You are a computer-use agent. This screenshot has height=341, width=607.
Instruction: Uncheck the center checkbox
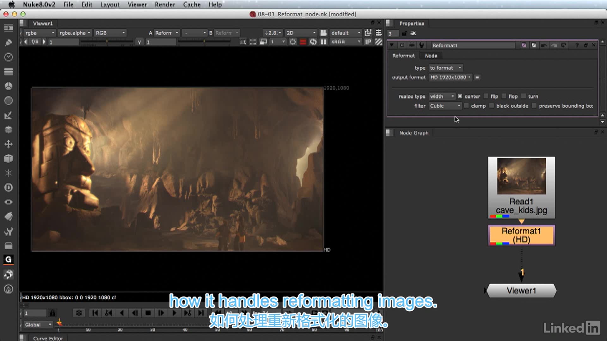460,96
